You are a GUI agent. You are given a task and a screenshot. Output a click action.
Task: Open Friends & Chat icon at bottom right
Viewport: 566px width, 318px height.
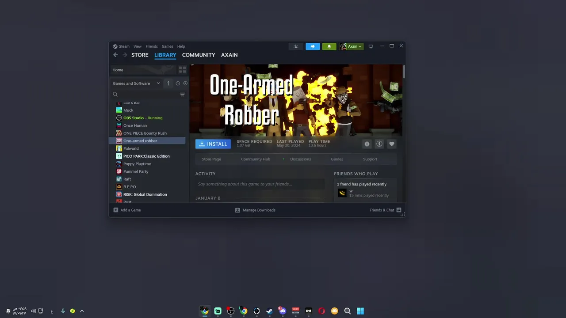coord(399,210)
